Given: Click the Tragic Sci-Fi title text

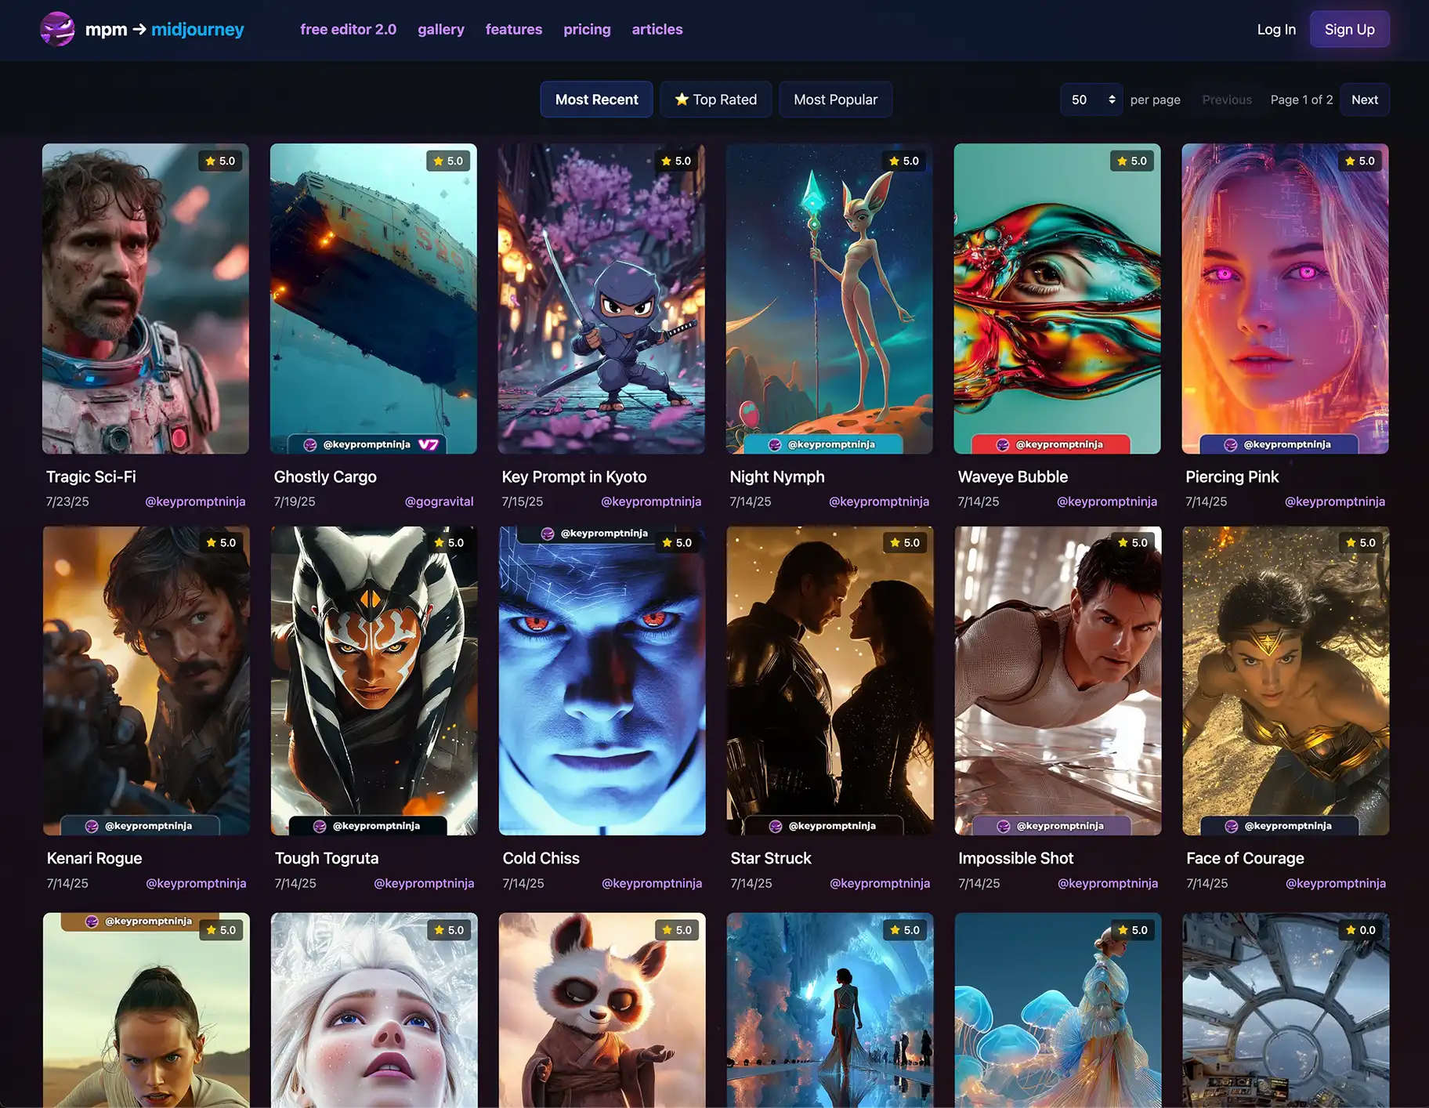Looking at the screenshot, I should point(91,476).
